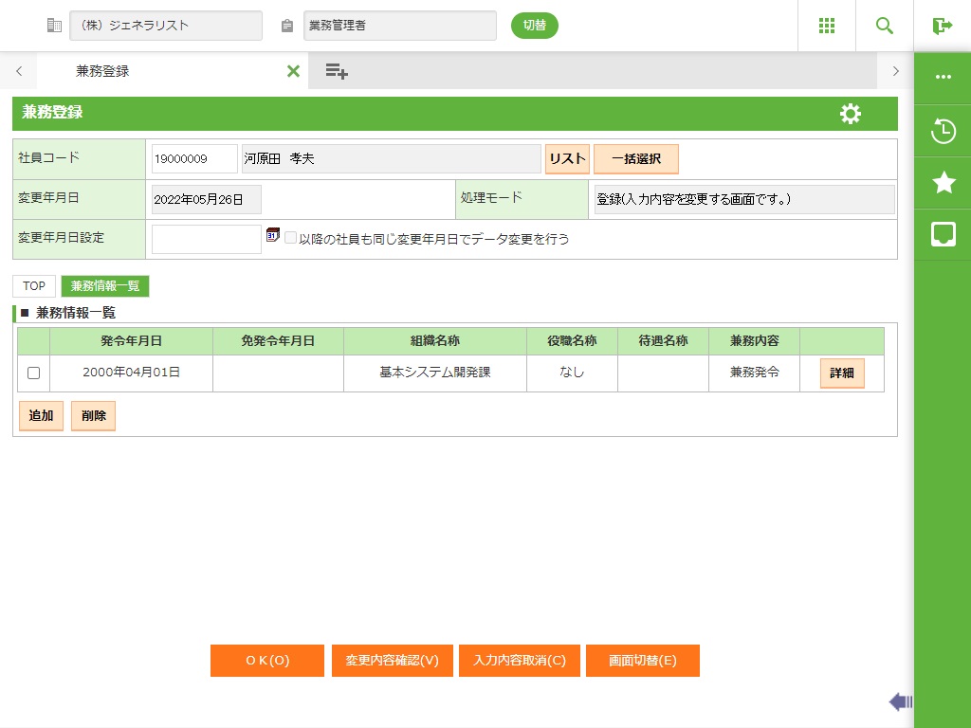Select the 兼務情報一覧 tab
971x728 pixels.
click(104, 286)
